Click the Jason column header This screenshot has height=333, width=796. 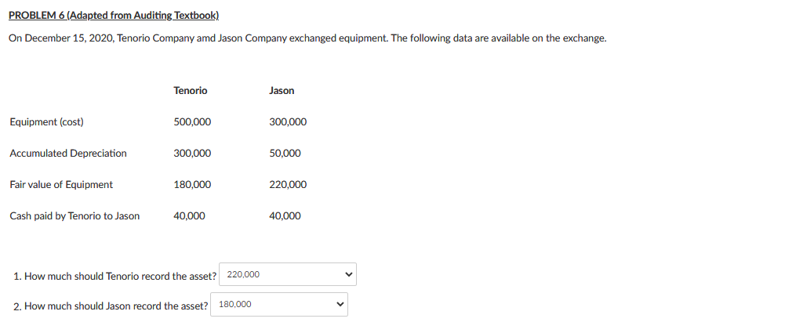click(x=282, y=91)
